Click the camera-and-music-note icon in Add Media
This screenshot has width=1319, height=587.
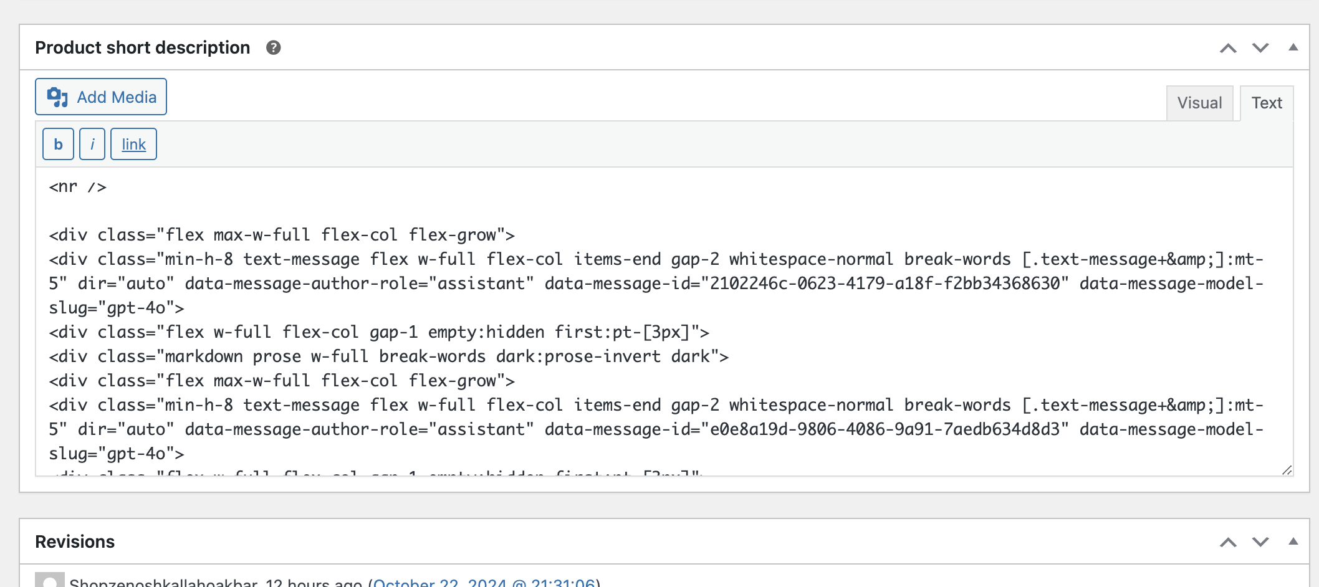[57, 97]
